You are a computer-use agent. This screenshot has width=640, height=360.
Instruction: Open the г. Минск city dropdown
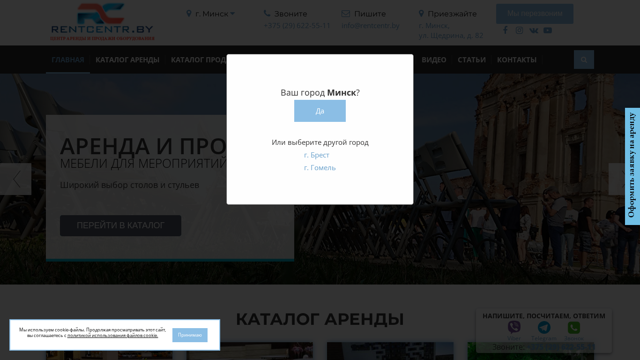215,14
